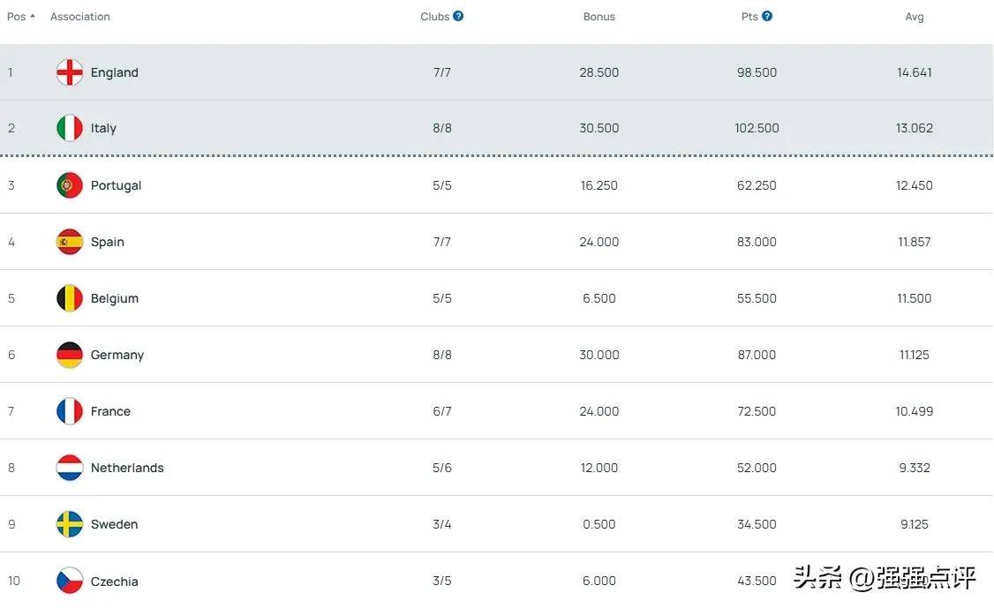Click England's average value 14.641
Viewport: 994px width, 608px height.
pyautogui.click(x=914, y=72)
